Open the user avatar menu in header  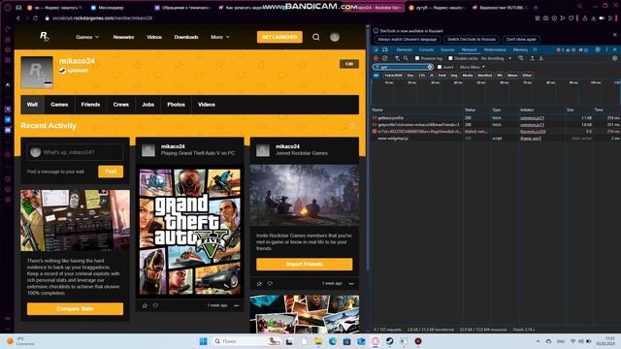click(335, 37)
